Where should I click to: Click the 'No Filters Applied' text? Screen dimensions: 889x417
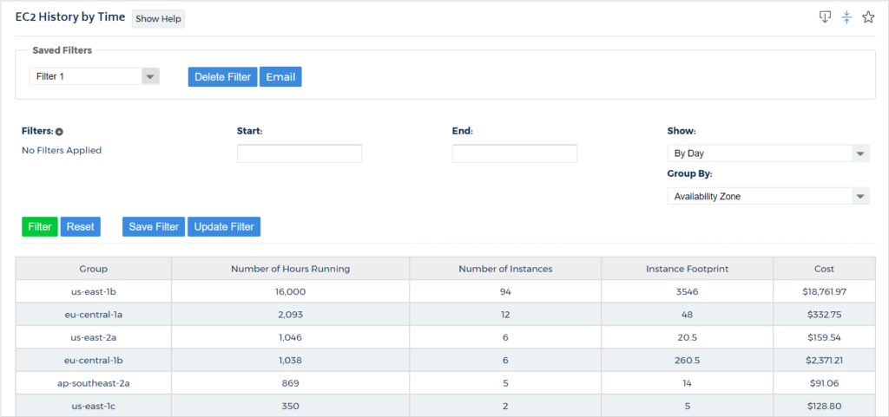(x=62, y=151)
